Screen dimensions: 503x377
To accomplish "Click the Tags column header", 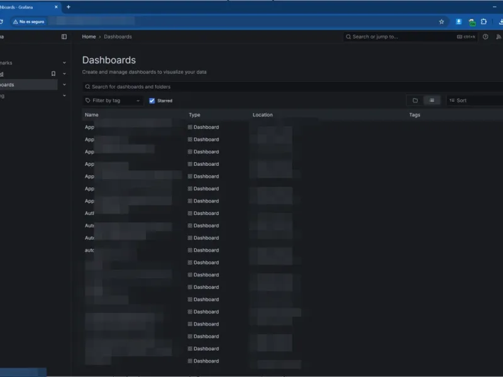I will point(414,115).
